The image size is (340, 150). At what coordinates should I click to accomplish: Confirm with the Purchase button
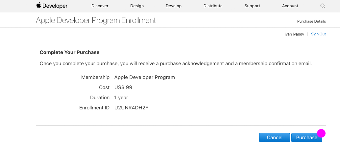click(306, 138)
